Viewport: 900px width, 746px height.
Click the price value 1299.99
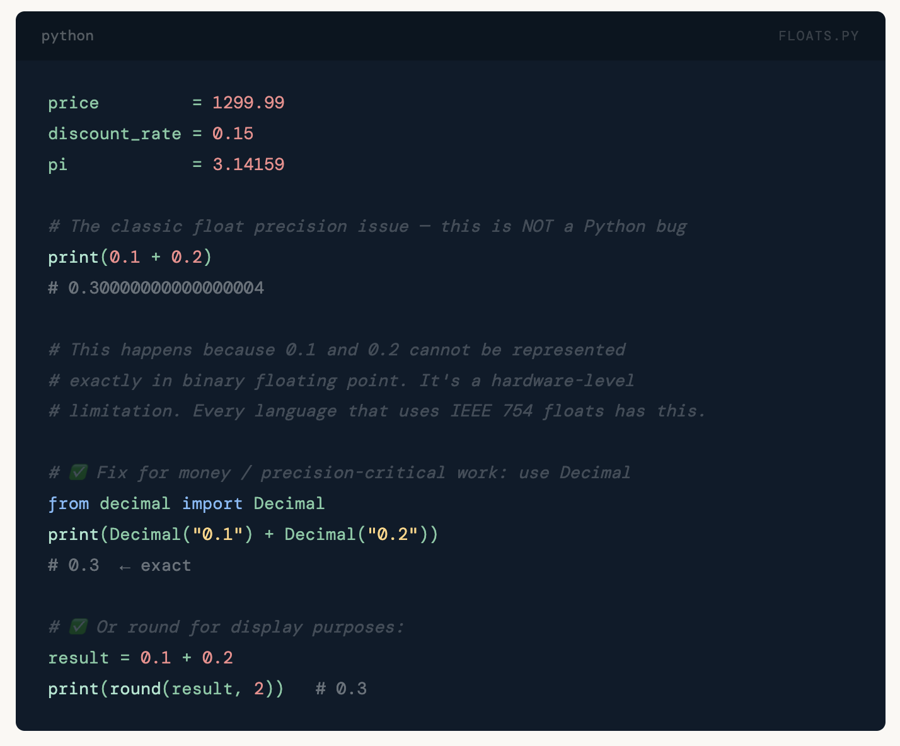pos(248,103)
